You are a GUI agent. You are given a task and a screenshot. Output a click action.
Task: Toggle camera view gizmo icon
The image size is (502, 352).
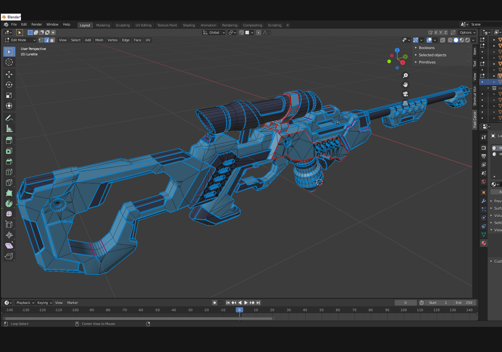(406, 94)
